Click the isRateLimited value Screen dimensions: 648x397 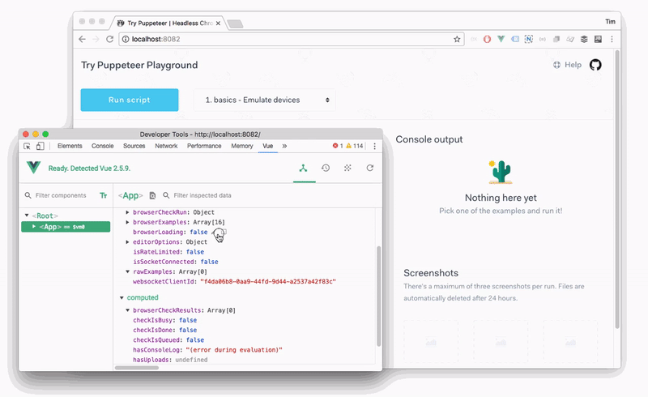(x=195, y=252)
